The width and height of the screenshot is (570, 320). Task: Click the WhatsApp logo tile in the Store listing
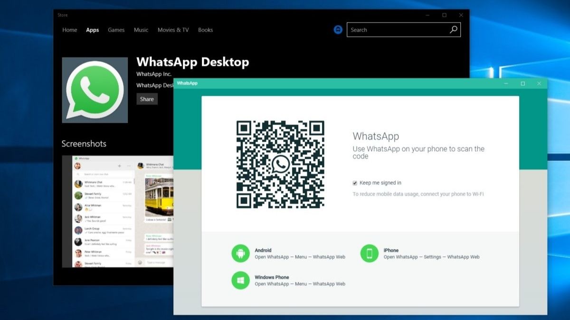click(x=95, y=90)
